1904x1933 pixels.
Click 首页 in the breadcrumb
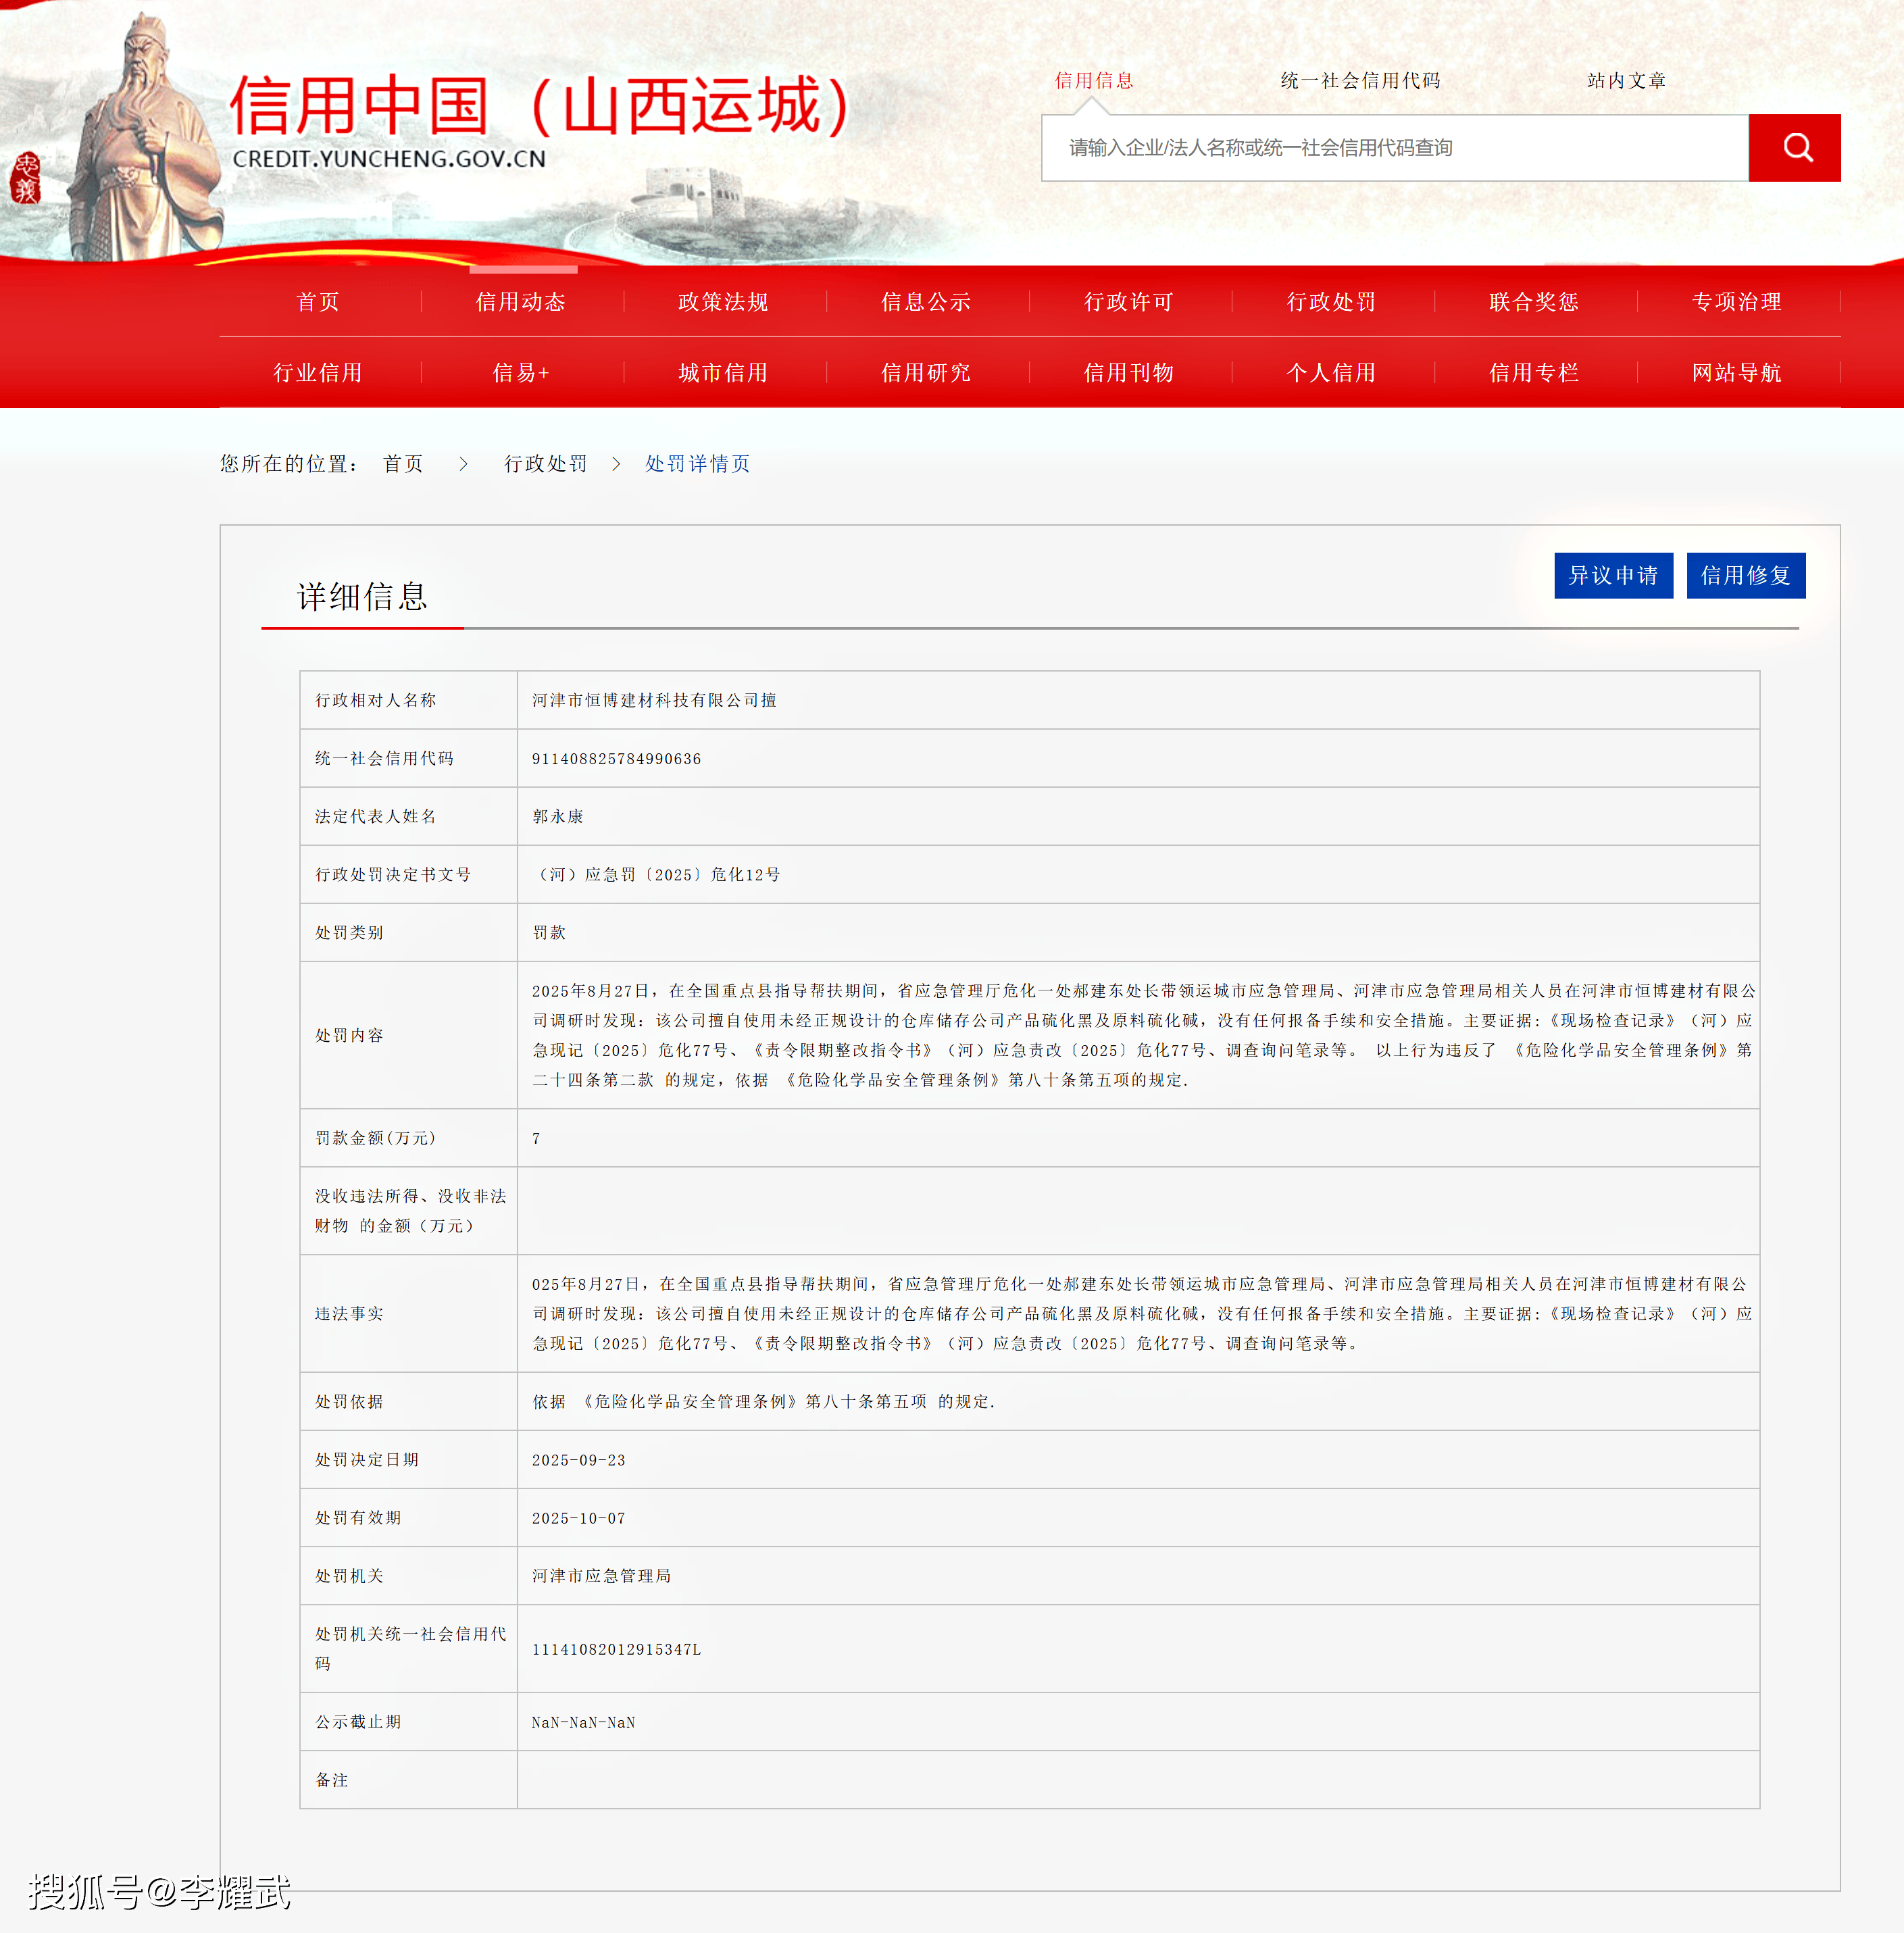pos(403,464)
